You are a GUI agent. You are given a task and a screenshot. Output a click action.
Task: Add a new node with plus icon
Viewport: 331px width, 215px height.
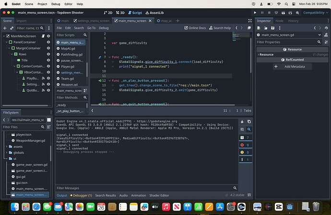point(5,28)
